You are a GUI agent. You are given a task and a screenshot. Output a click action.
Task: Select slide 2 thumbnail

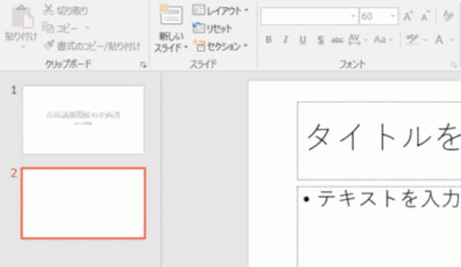pyautogui.click(x=84, y=203)
